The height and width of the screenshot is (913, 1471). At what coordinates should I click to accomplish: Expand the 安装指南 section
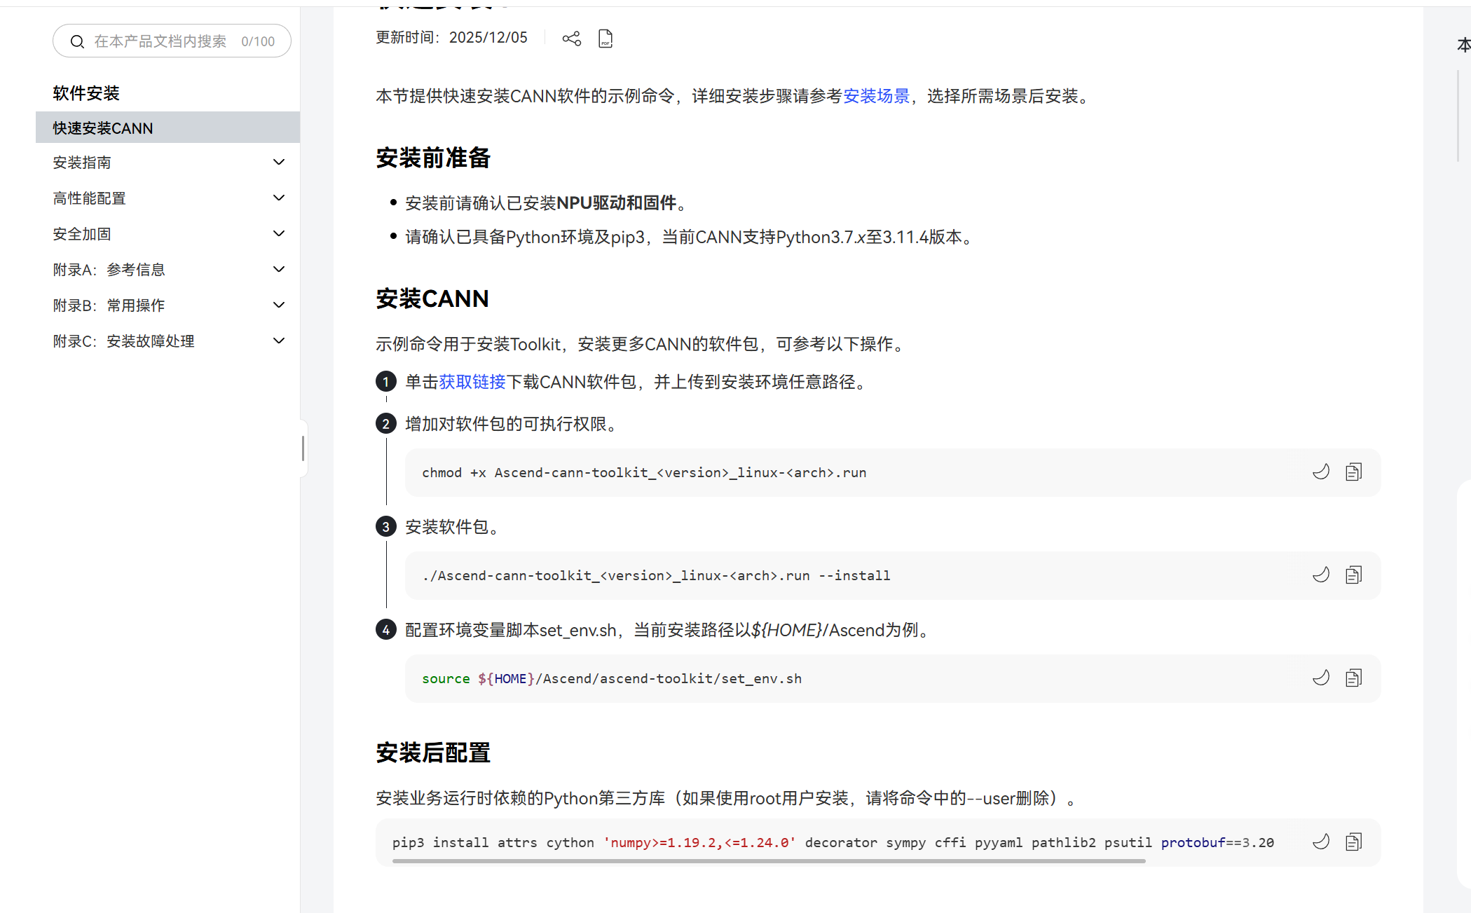278,163
